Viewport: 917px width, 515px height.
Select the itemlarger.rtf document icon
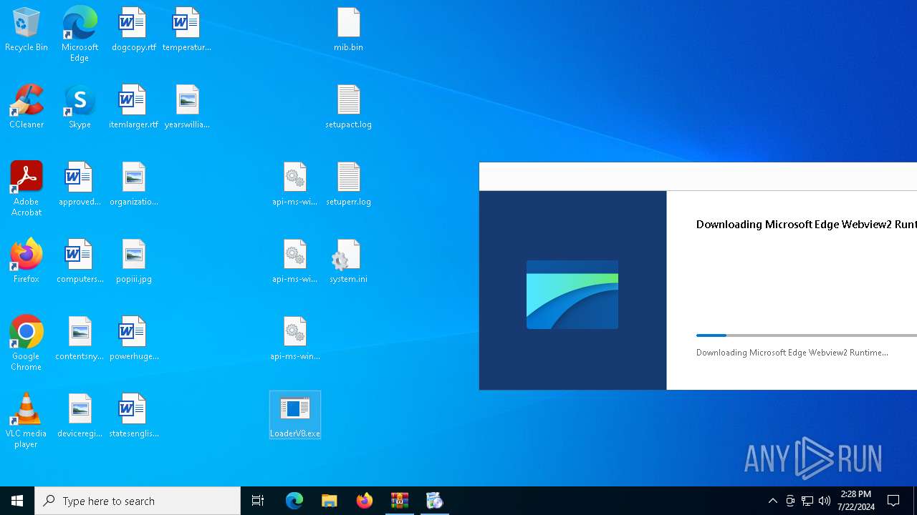point(133,107)
